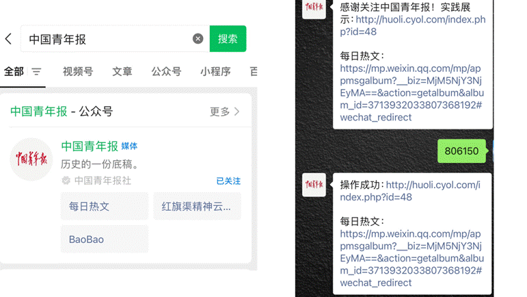Open 中国青年报 account logo avatar
Screen dimensions: 527x297
(x=32, y=159)
